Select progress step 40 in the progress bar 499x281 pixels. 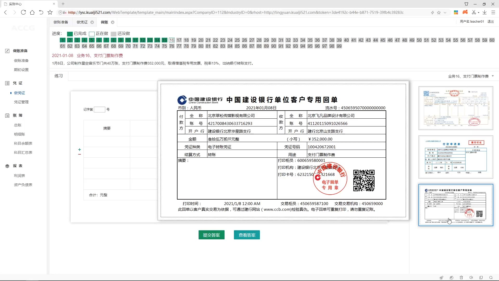[x=346, y=40]
